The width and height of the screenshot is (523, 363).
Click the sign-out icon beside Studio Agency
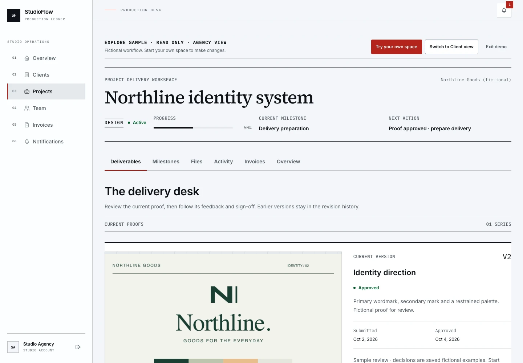(x=78, y=347)
